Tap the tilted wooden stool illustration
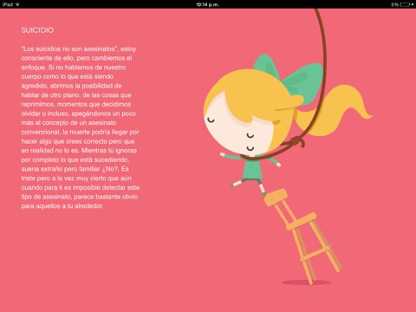Viewport: 416px width, 312px height. tap(302, 237)
